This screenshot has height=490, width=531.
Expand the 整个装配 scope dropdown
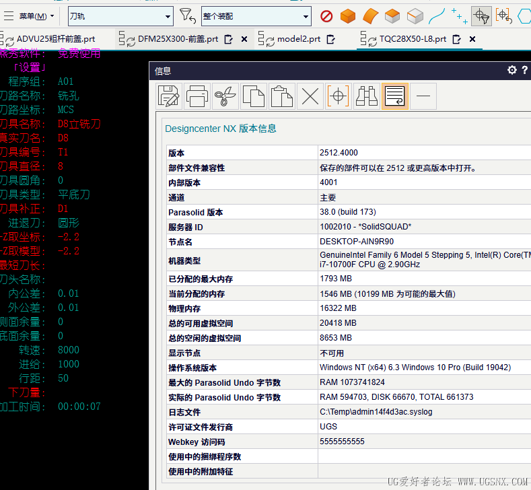[x=306, y=16]
